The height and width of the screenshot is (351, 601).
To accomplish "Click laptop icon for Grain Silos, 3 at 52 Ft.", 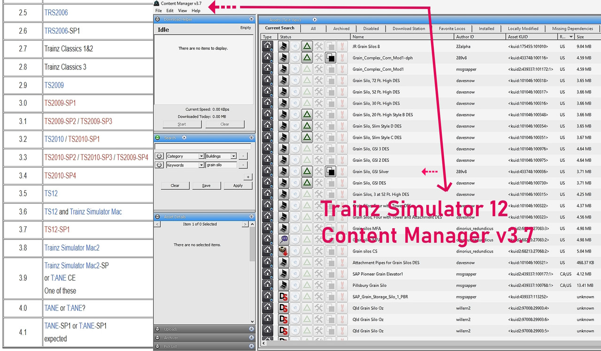I will [x=283, y=194].
